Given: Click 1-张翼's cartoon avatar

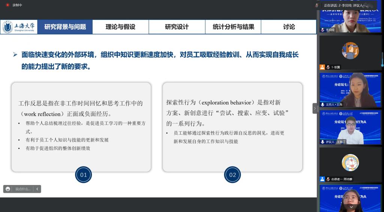Looking at the screenshot, I should 350,51.
